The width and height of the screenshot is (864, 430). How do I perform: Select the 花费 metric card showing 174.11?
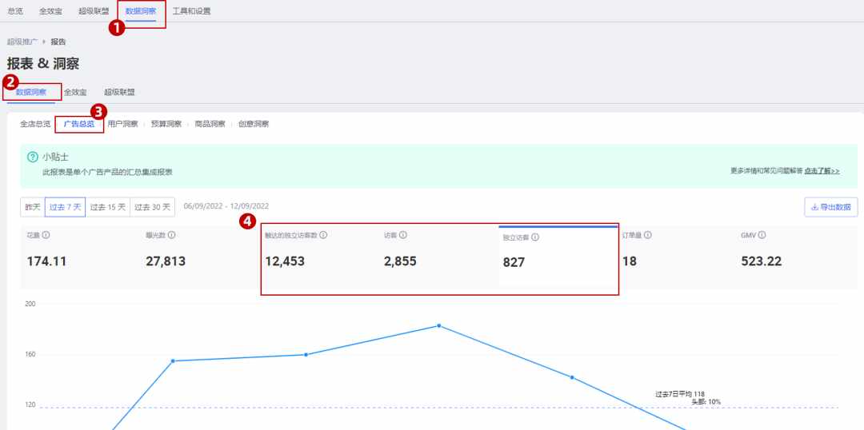click(80, 256)
